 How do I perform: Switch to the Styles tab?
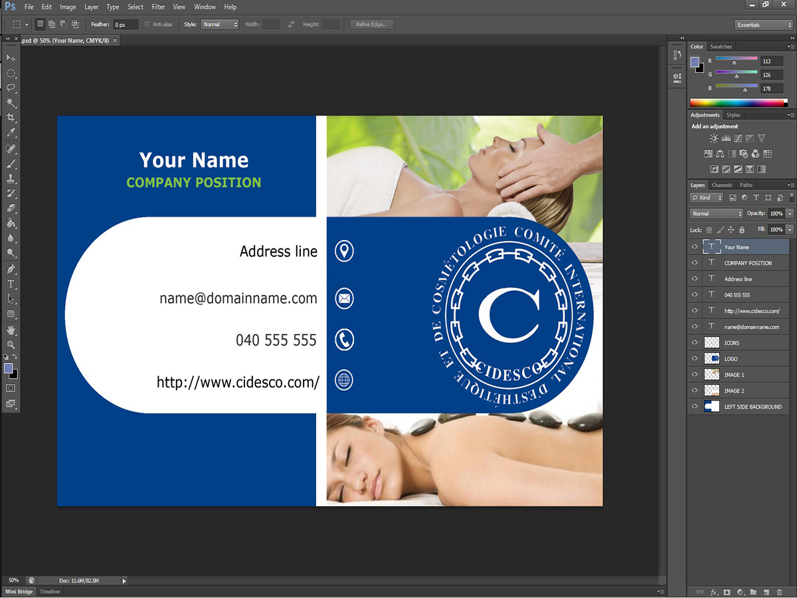733,115
